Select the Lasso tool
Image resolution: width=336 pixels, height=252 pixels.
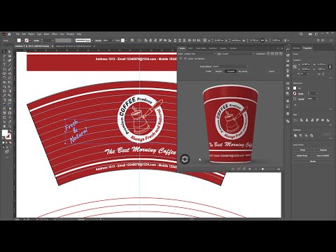tap(10, 56)
